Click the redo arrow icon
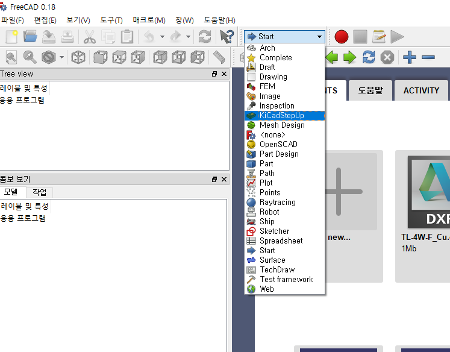This screenshot has width=450, height=352. point(176,37)
